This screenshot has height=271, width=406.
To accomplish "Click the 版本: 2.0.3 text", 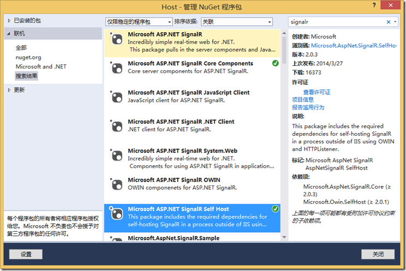I will point(304,55).
